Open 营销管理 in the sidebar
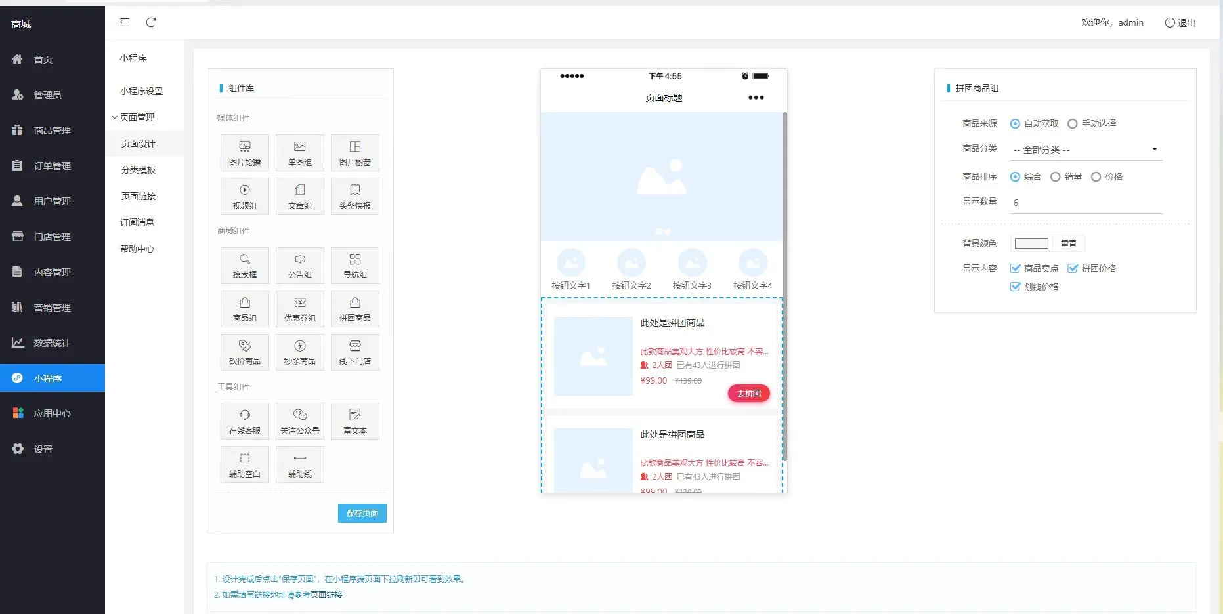1223x614 pixels. [53, 307]
